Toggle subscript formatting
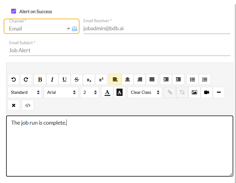The height and width of the screenshot is (183, 236). (x=89, y=79)
